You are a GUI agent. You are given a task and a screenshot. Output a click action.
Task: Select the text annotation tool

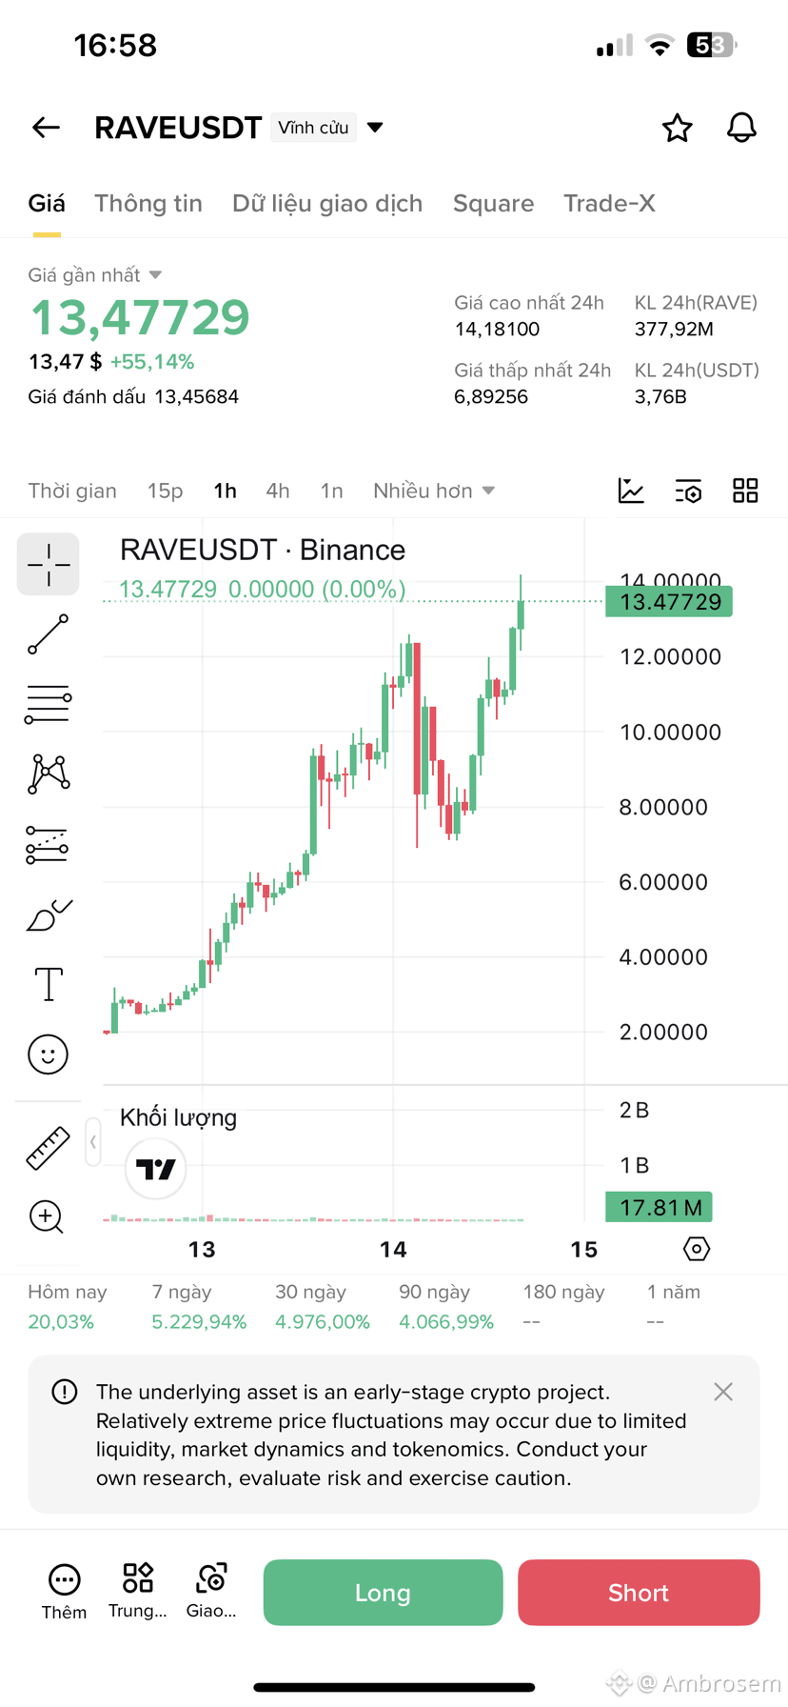click(48, 984)
